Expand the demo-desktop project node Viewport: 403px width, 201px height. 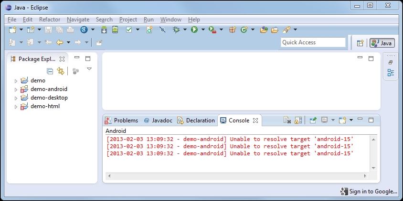[16, 98]
